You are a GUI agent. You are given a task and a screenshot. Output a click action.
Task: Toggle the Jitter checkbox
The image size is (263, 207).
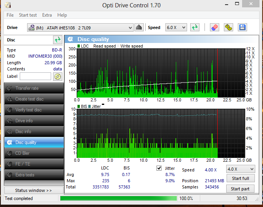pos(159,168)
